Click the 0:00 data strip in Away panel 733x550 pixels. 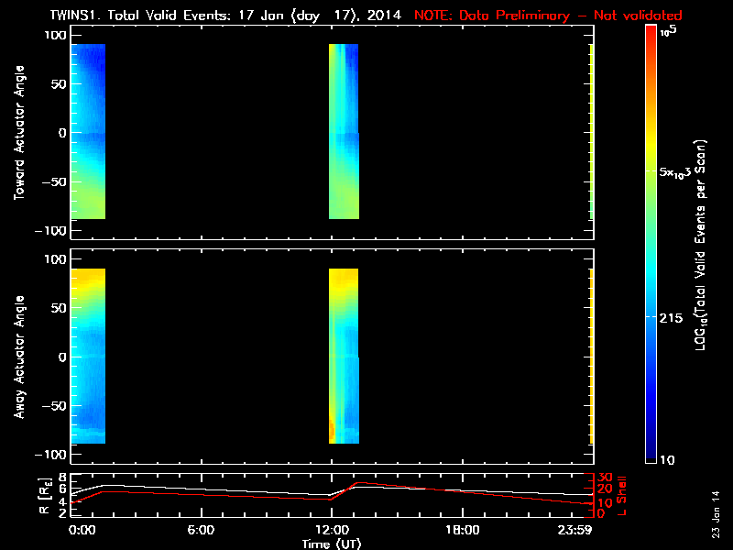(89, 356)
